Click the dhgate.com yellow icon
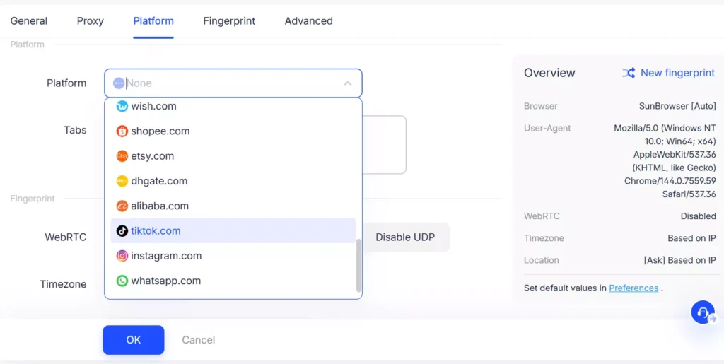The width and height of the screenshot is (724, 364). (x=122, y=181)
